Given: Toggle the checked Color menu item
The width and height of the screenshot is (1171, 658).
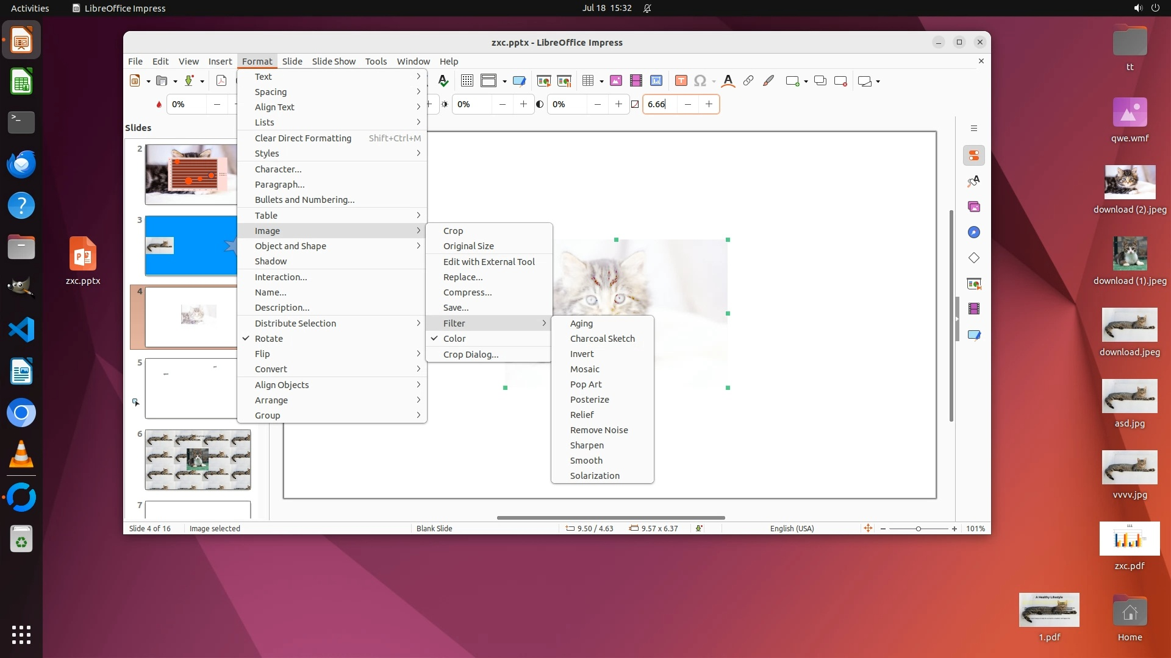Looking at the screenshot, I should point(454,339).
